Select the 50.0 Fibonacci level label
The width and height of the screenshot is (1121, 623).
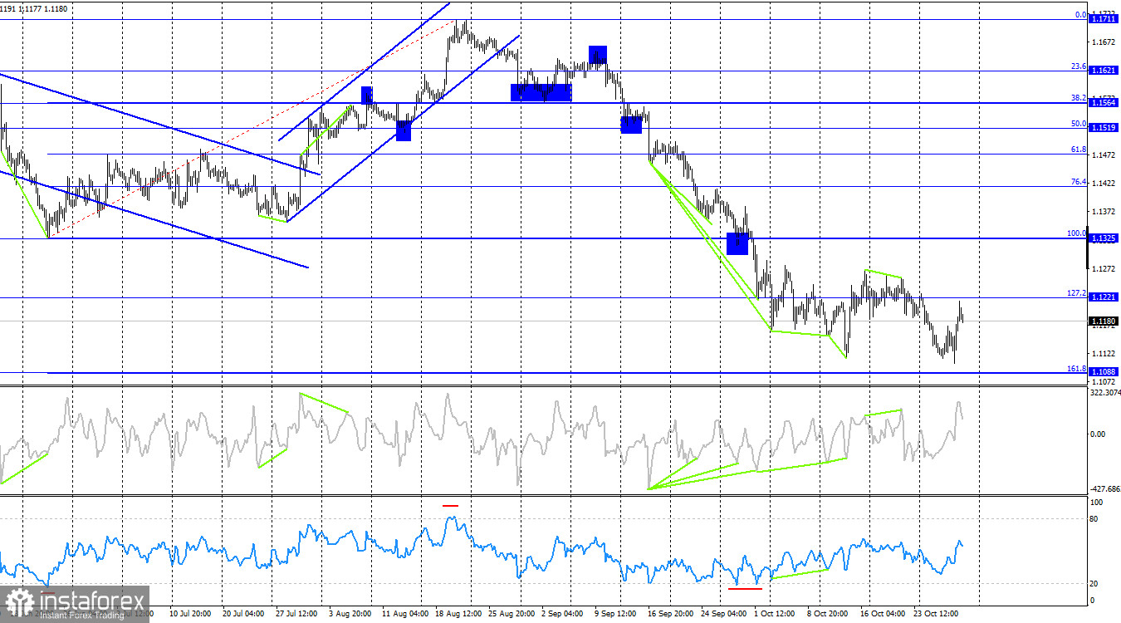click(x=1079, y=124)
